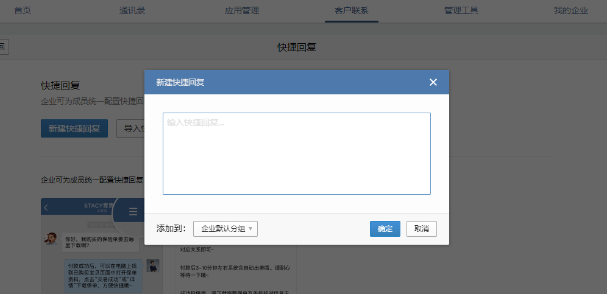The width and height of the screenshot is (607, 294).
Task: Click the customer avatar in chat preview
Action: (x=51, y=238)
